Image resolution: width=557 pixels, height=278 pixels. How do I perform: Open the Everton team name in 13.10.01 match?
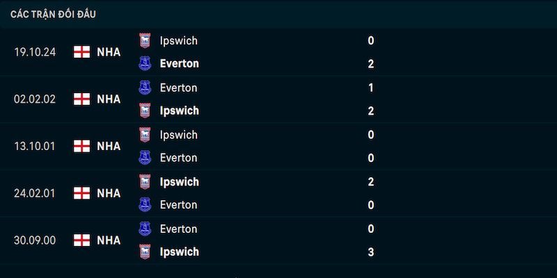tap(179, 158)
